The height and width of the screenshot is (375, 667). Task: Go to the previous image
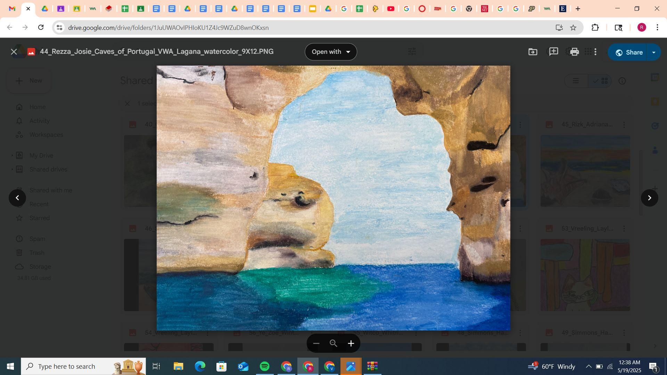click(x=17, y=198)
